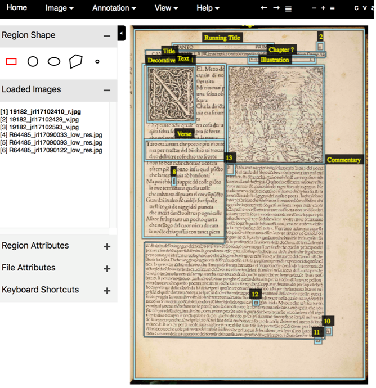Collapse the left sidebar with black arrow
Image resolution: width=376 pixels, height=388 pixels.
tap(122, 34)
